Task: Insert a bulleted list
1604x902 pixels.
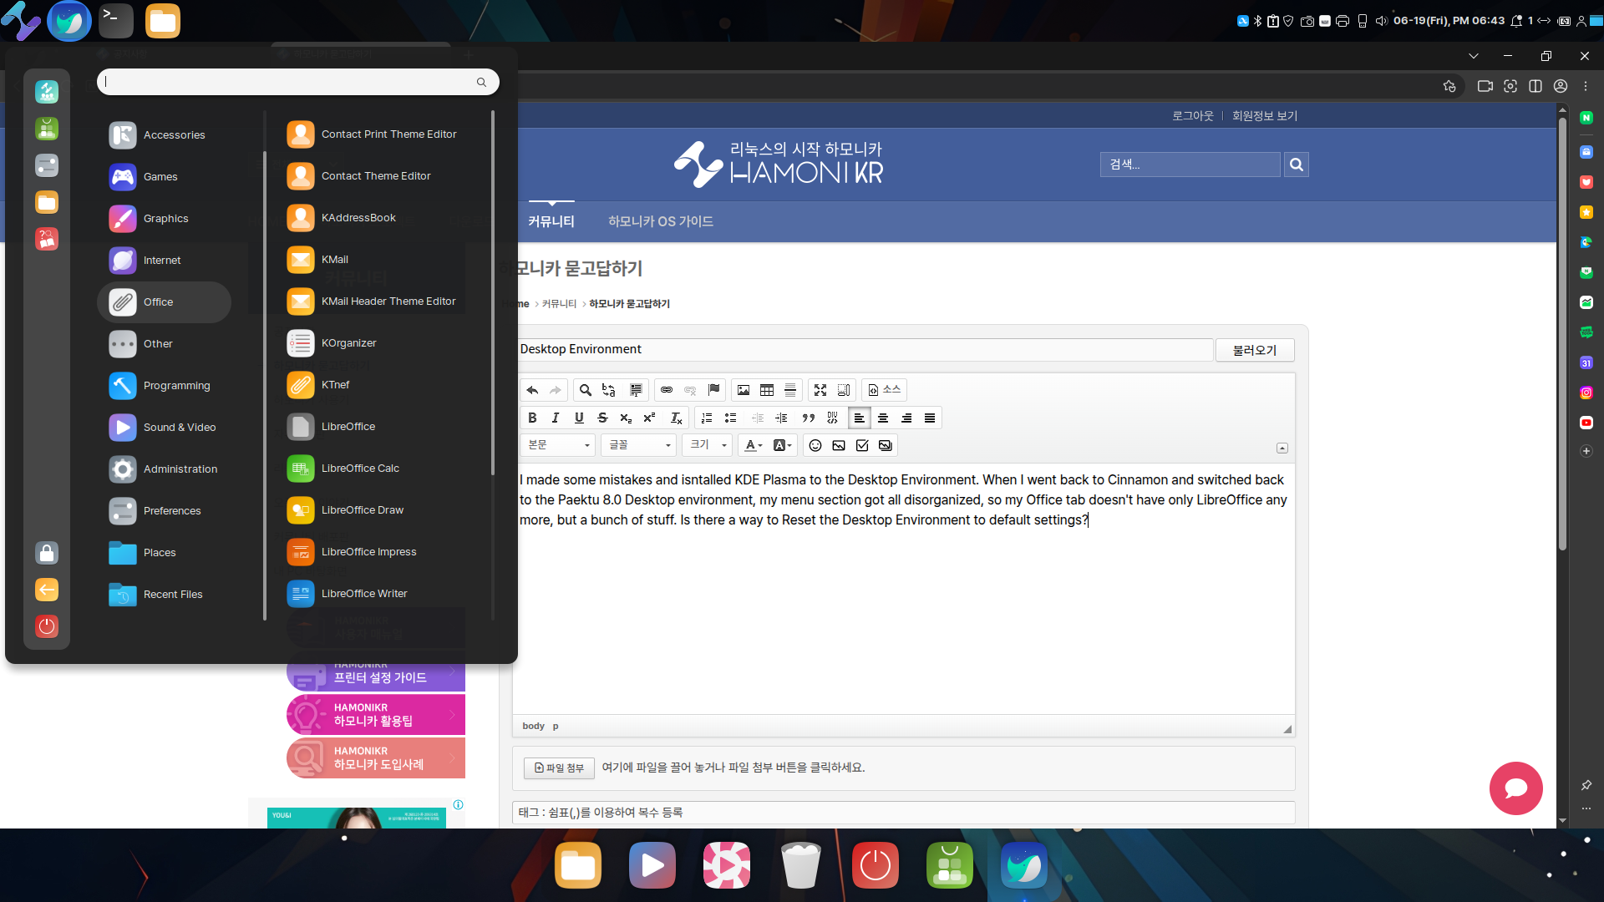Action: [730, 418]
